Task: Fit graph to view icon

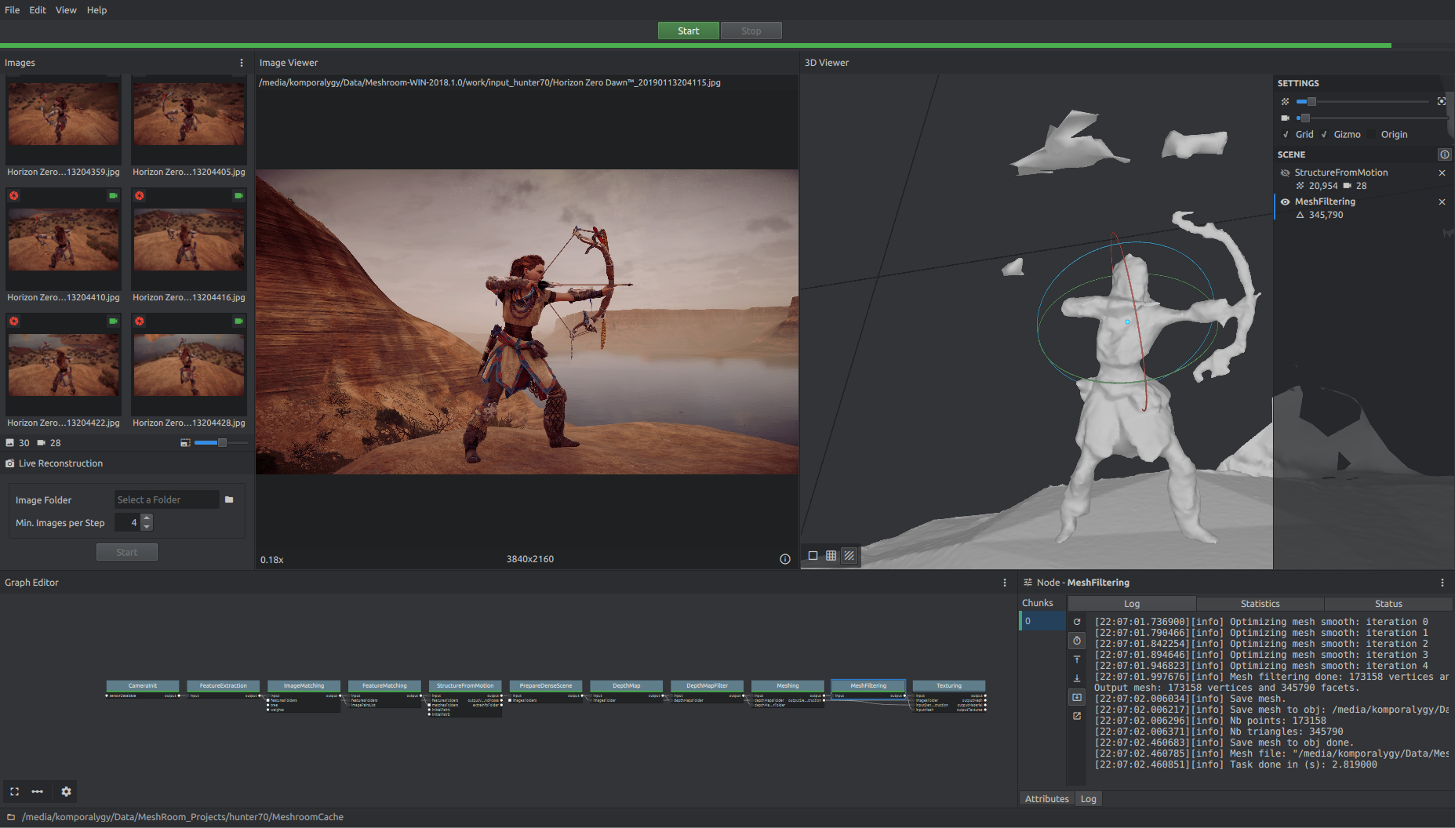Action: pyautogui.click(x=14, y=791)
